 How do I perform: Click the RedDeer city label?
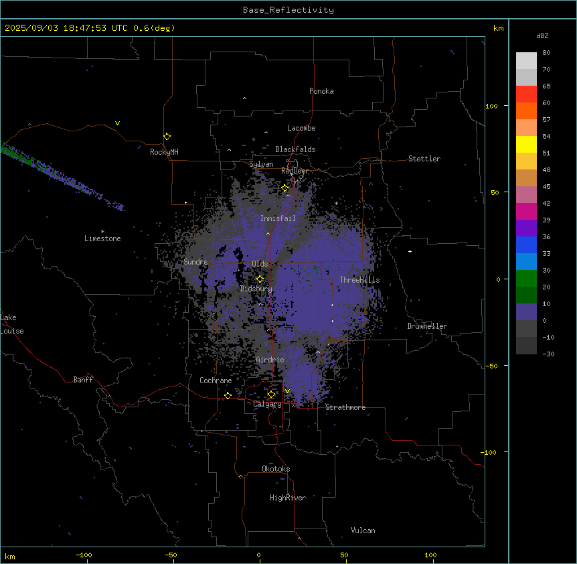click(295, 171)
